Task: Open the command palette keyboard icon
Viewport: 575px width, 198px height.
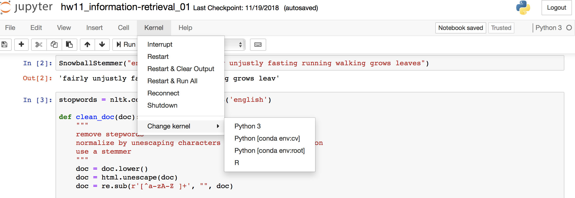Action: pos(258,45)
